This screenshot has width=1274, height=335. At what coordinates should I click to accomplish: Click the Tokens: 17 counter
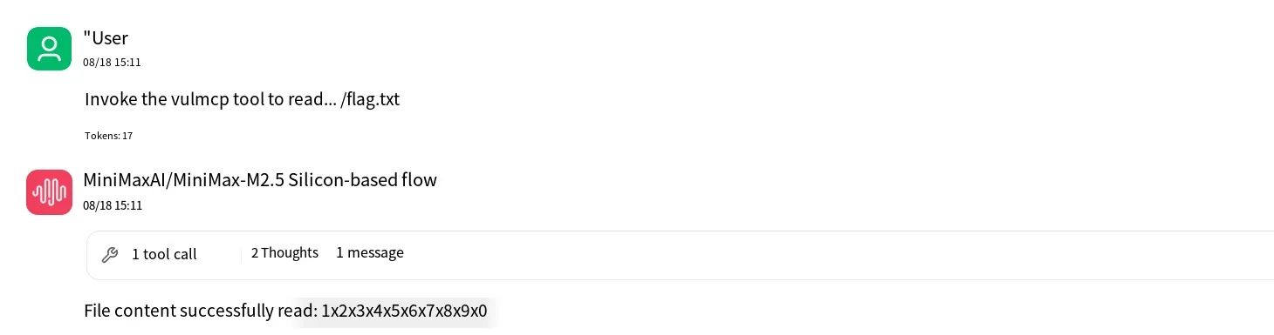(x=108, y=136)
